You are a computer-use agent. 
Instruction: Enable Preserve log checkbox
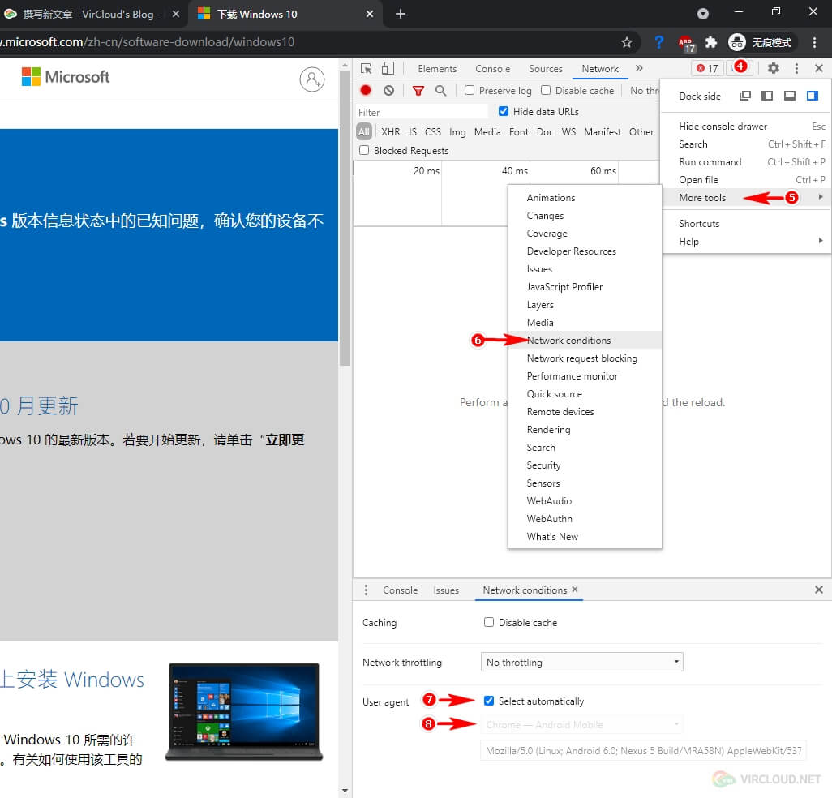(x=470, y=90)
